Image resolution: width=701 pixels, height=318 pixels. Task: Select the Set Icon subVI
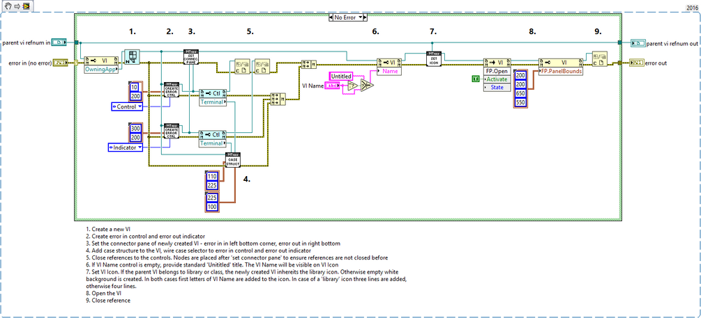coord(433,59)
